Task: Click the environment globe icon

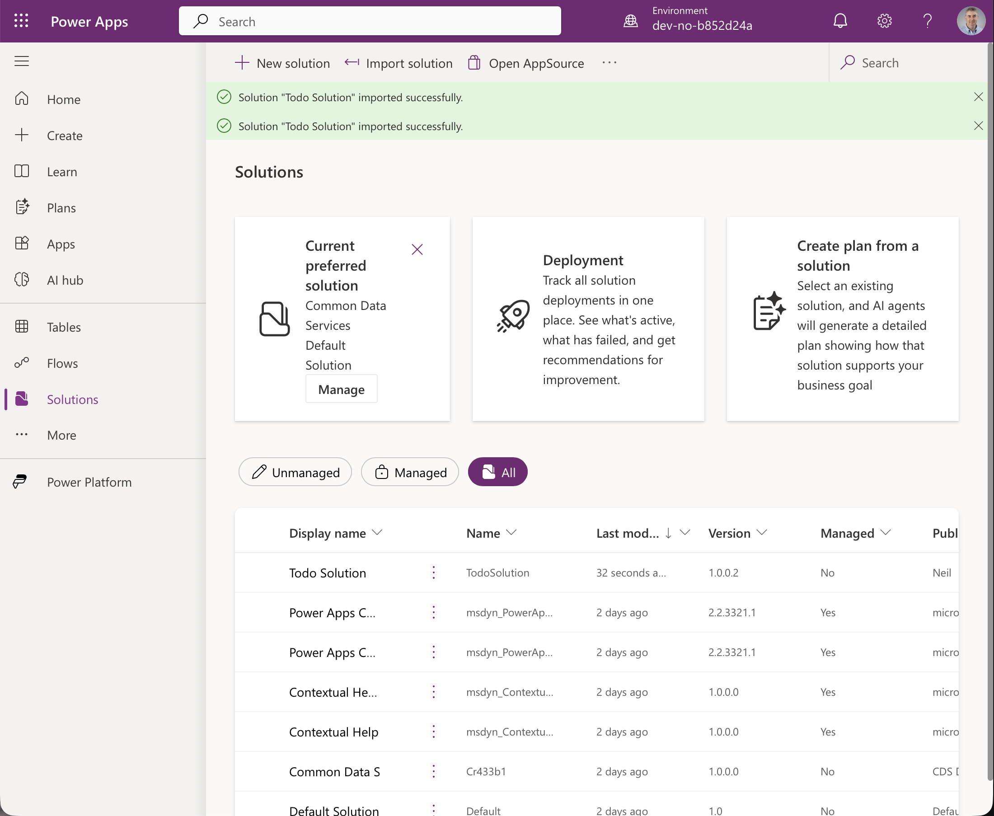Action: pos(630,21)
